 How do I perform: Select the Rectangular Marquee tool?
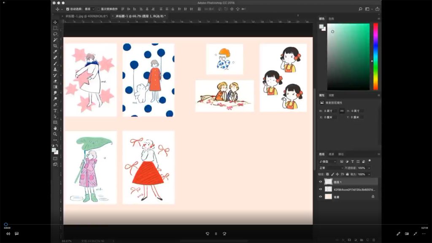pos(55,28)
